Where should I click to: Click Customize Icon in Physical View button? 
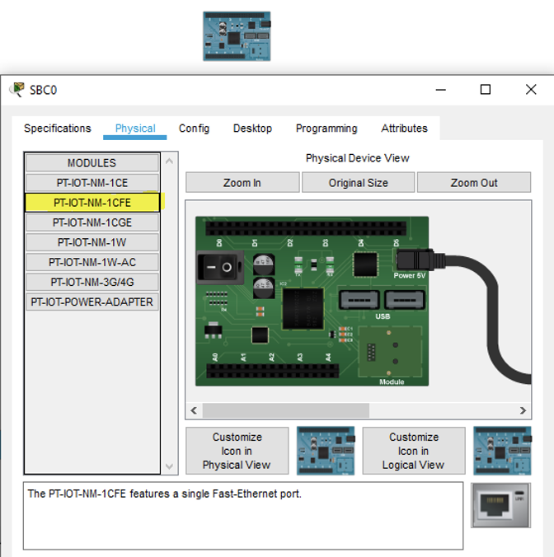[x=237, y=451]
